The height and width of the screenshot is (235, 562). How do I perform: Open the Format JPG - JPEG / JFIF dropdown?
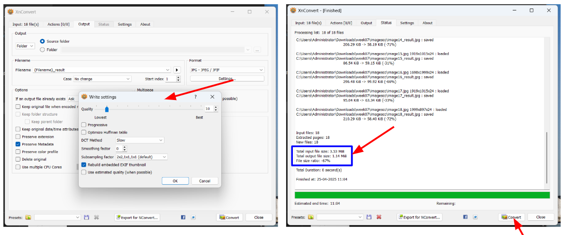[x=227, y=70]
